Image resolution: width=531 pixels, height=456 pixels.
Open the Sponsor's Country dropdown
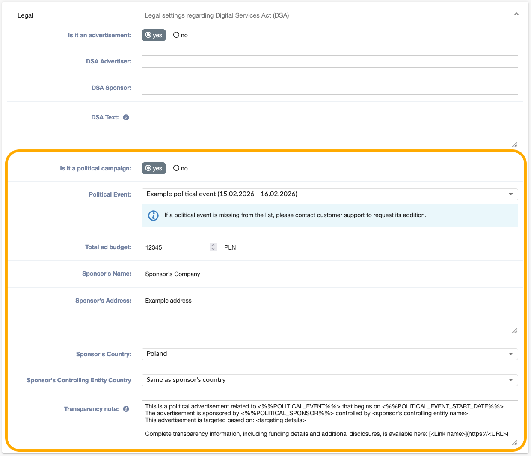click(329, 354)
